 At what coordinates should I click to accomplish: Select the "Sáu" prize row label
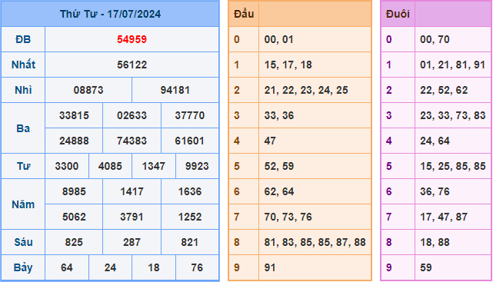(x=23, y=242)
